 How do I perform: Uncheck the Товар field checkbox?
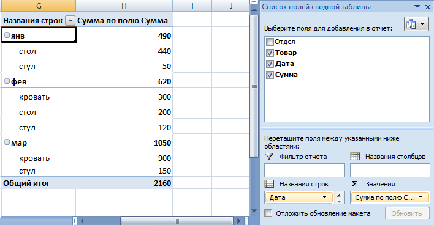point(270,53)
